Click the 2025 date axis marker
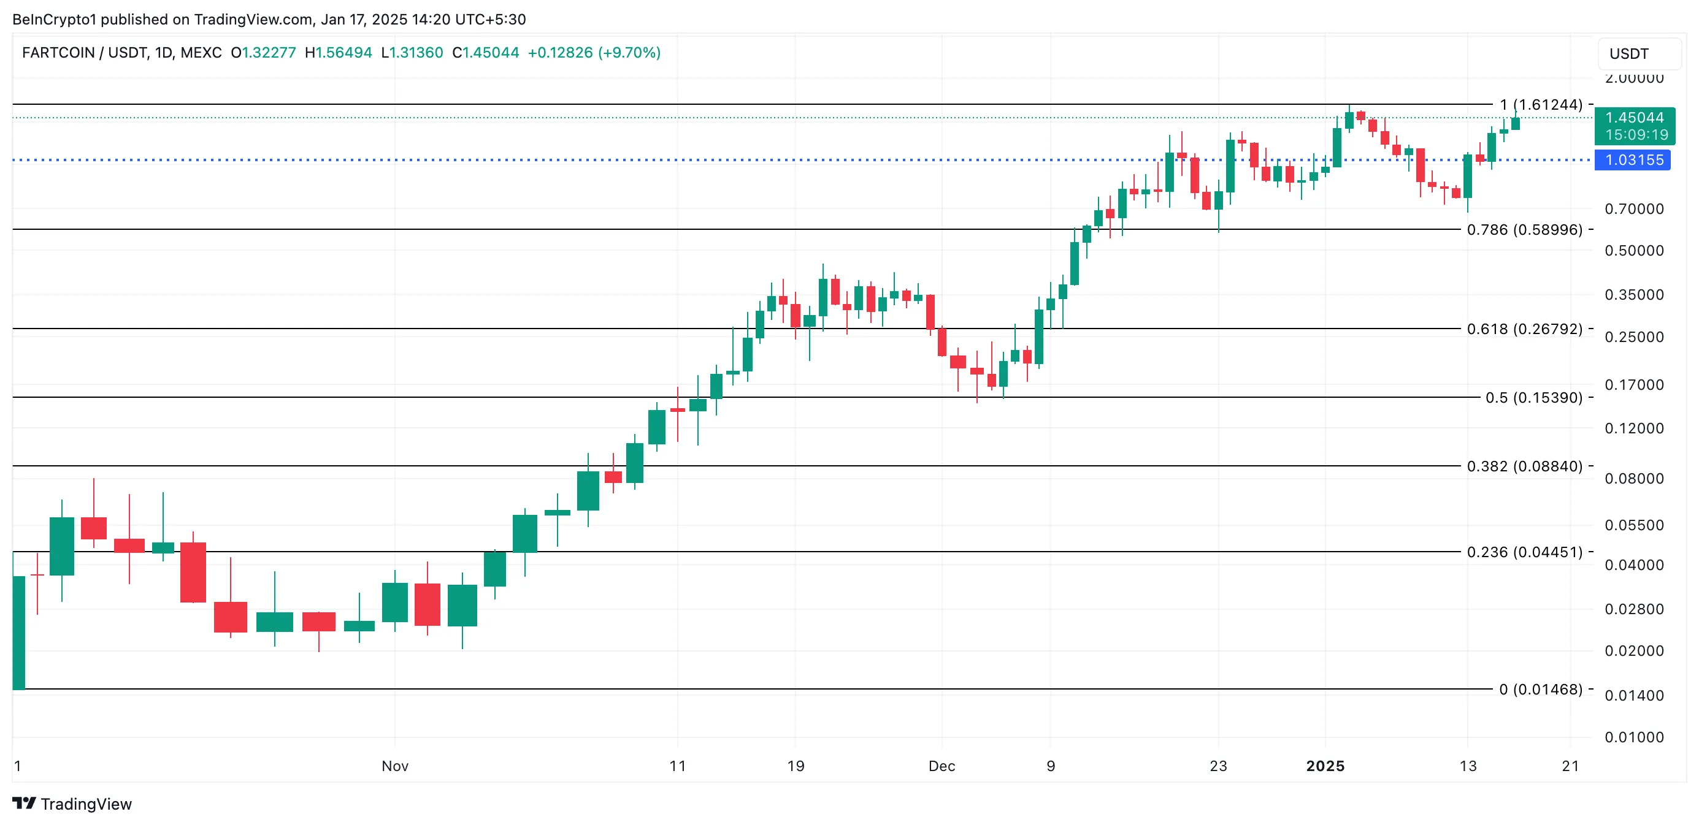 1325,766
